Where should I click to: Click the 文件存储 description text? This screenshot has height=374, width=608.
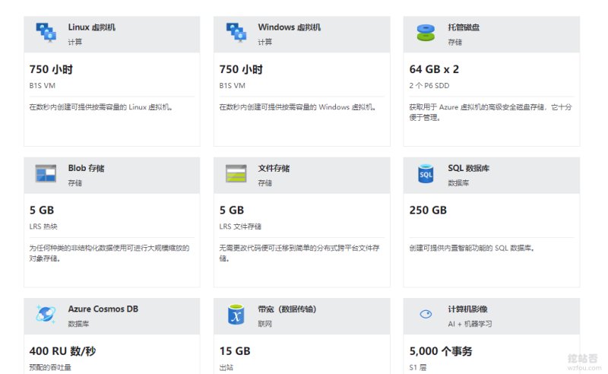[x=299, y=253]
